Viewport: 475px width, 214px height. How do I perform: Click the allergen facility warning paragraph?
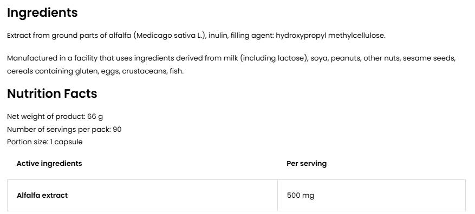(231, 65)
